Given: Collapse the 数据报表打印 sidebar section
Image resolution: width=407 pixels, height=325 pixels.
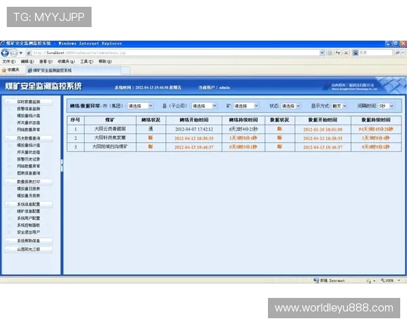Looking at the screenshot, I should (28, 181).
